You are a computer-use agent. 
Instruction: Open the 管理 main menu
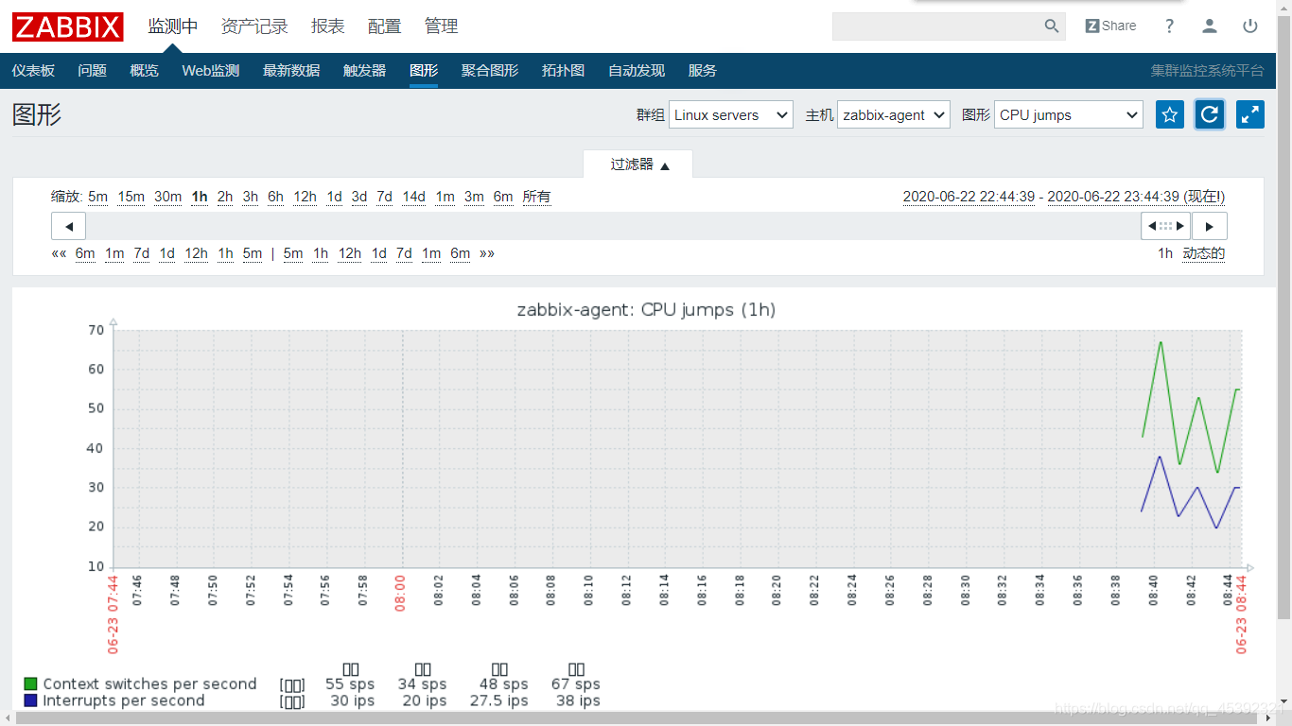pyautogui.click(x=442, y=26)
